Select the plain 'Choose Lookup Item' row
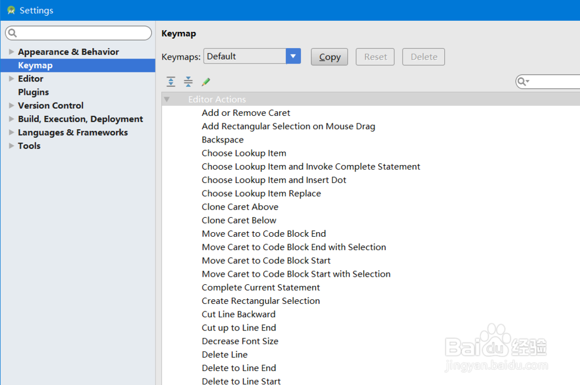The height and width of the screenshot is (385, 580). tap(244, 153)
